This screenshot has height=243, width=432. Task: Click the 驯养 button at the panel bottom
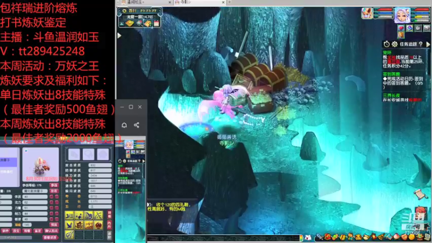5,231
